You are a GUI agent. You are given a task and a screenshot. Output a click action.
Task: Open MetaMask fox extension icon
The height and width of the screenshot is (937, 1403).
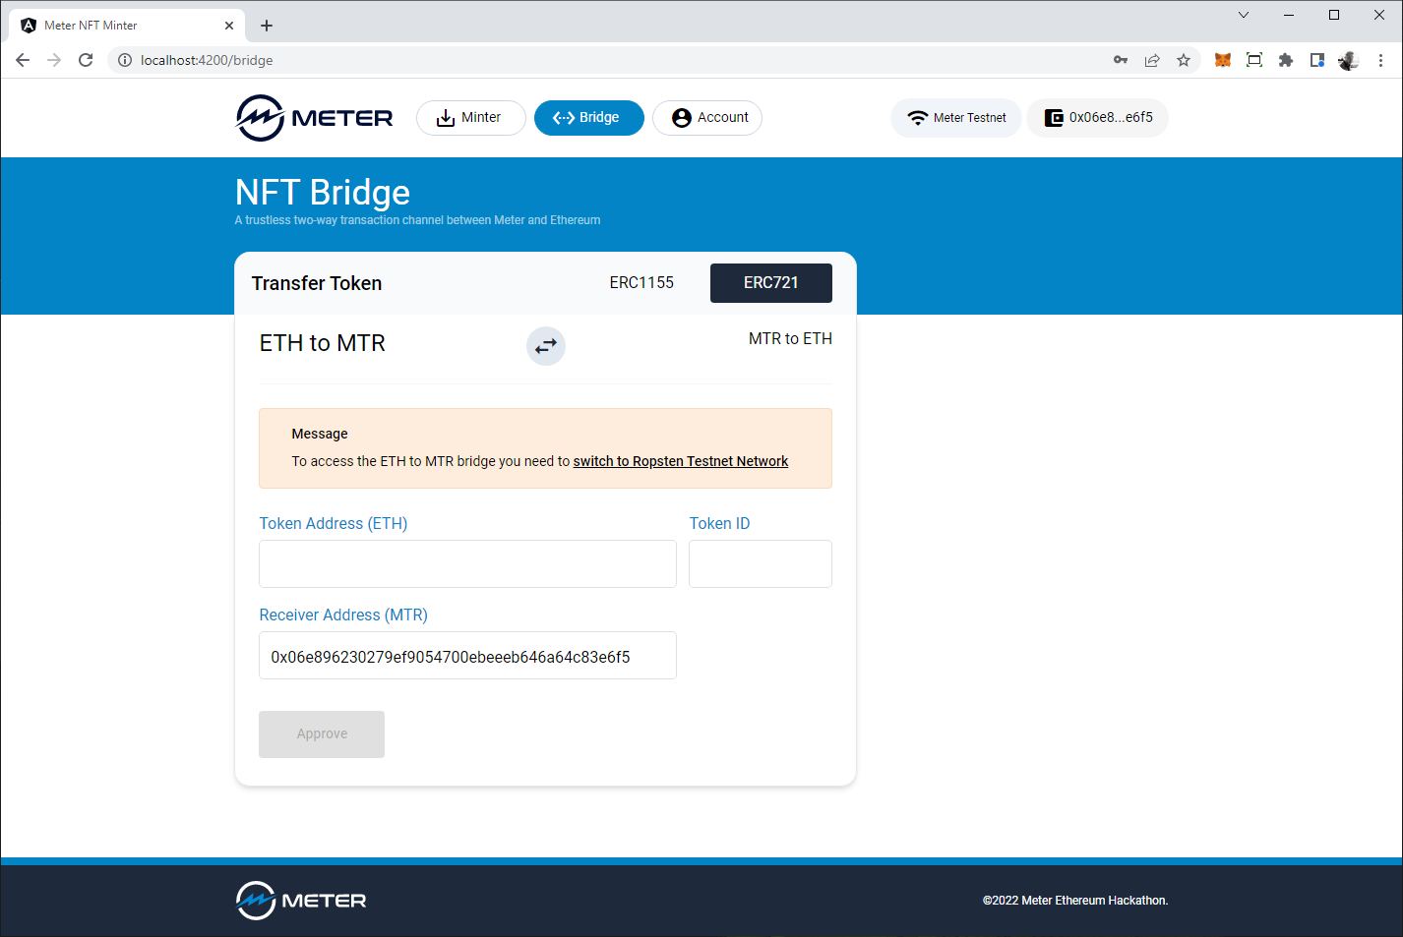click(x=1223, y=60)
